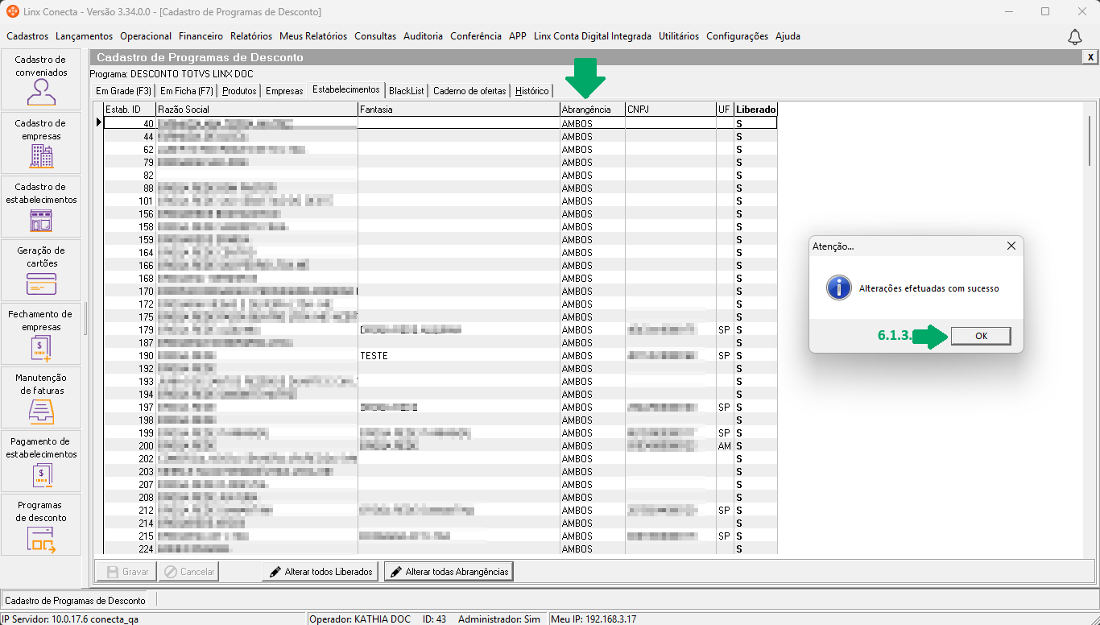Open the Meus Relatórios menu
This screenshot has height=625, width=1100.
313,36
